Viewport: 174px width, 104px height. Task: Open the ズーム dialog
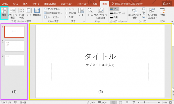coord(90,12)
